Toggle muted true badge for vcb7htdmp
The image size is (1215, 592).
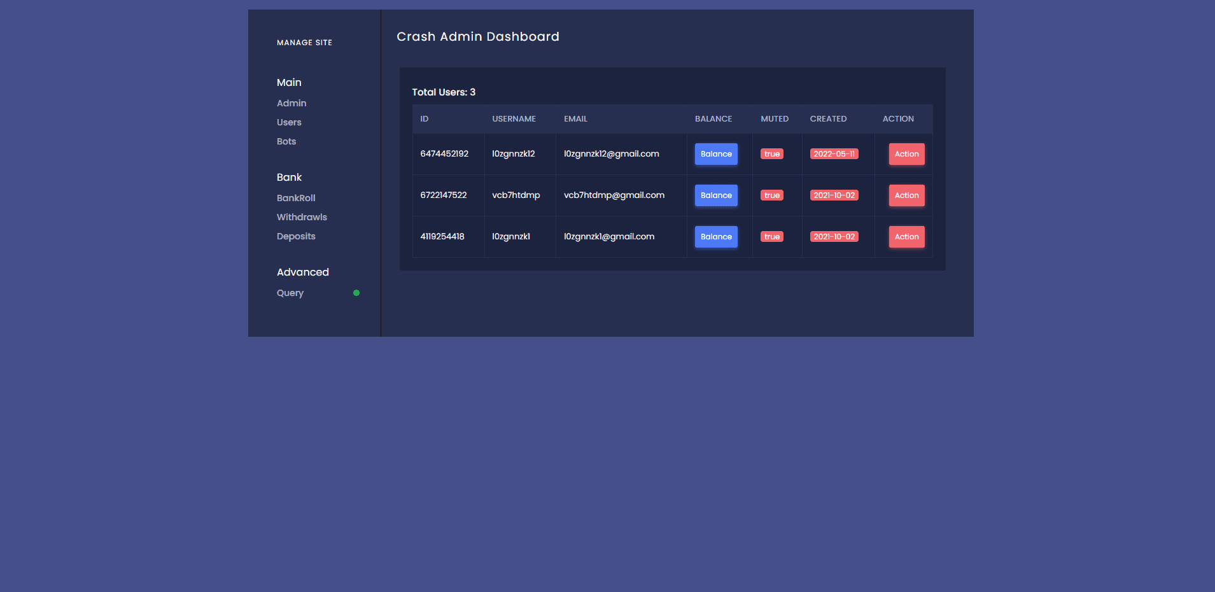click(771, 195)
